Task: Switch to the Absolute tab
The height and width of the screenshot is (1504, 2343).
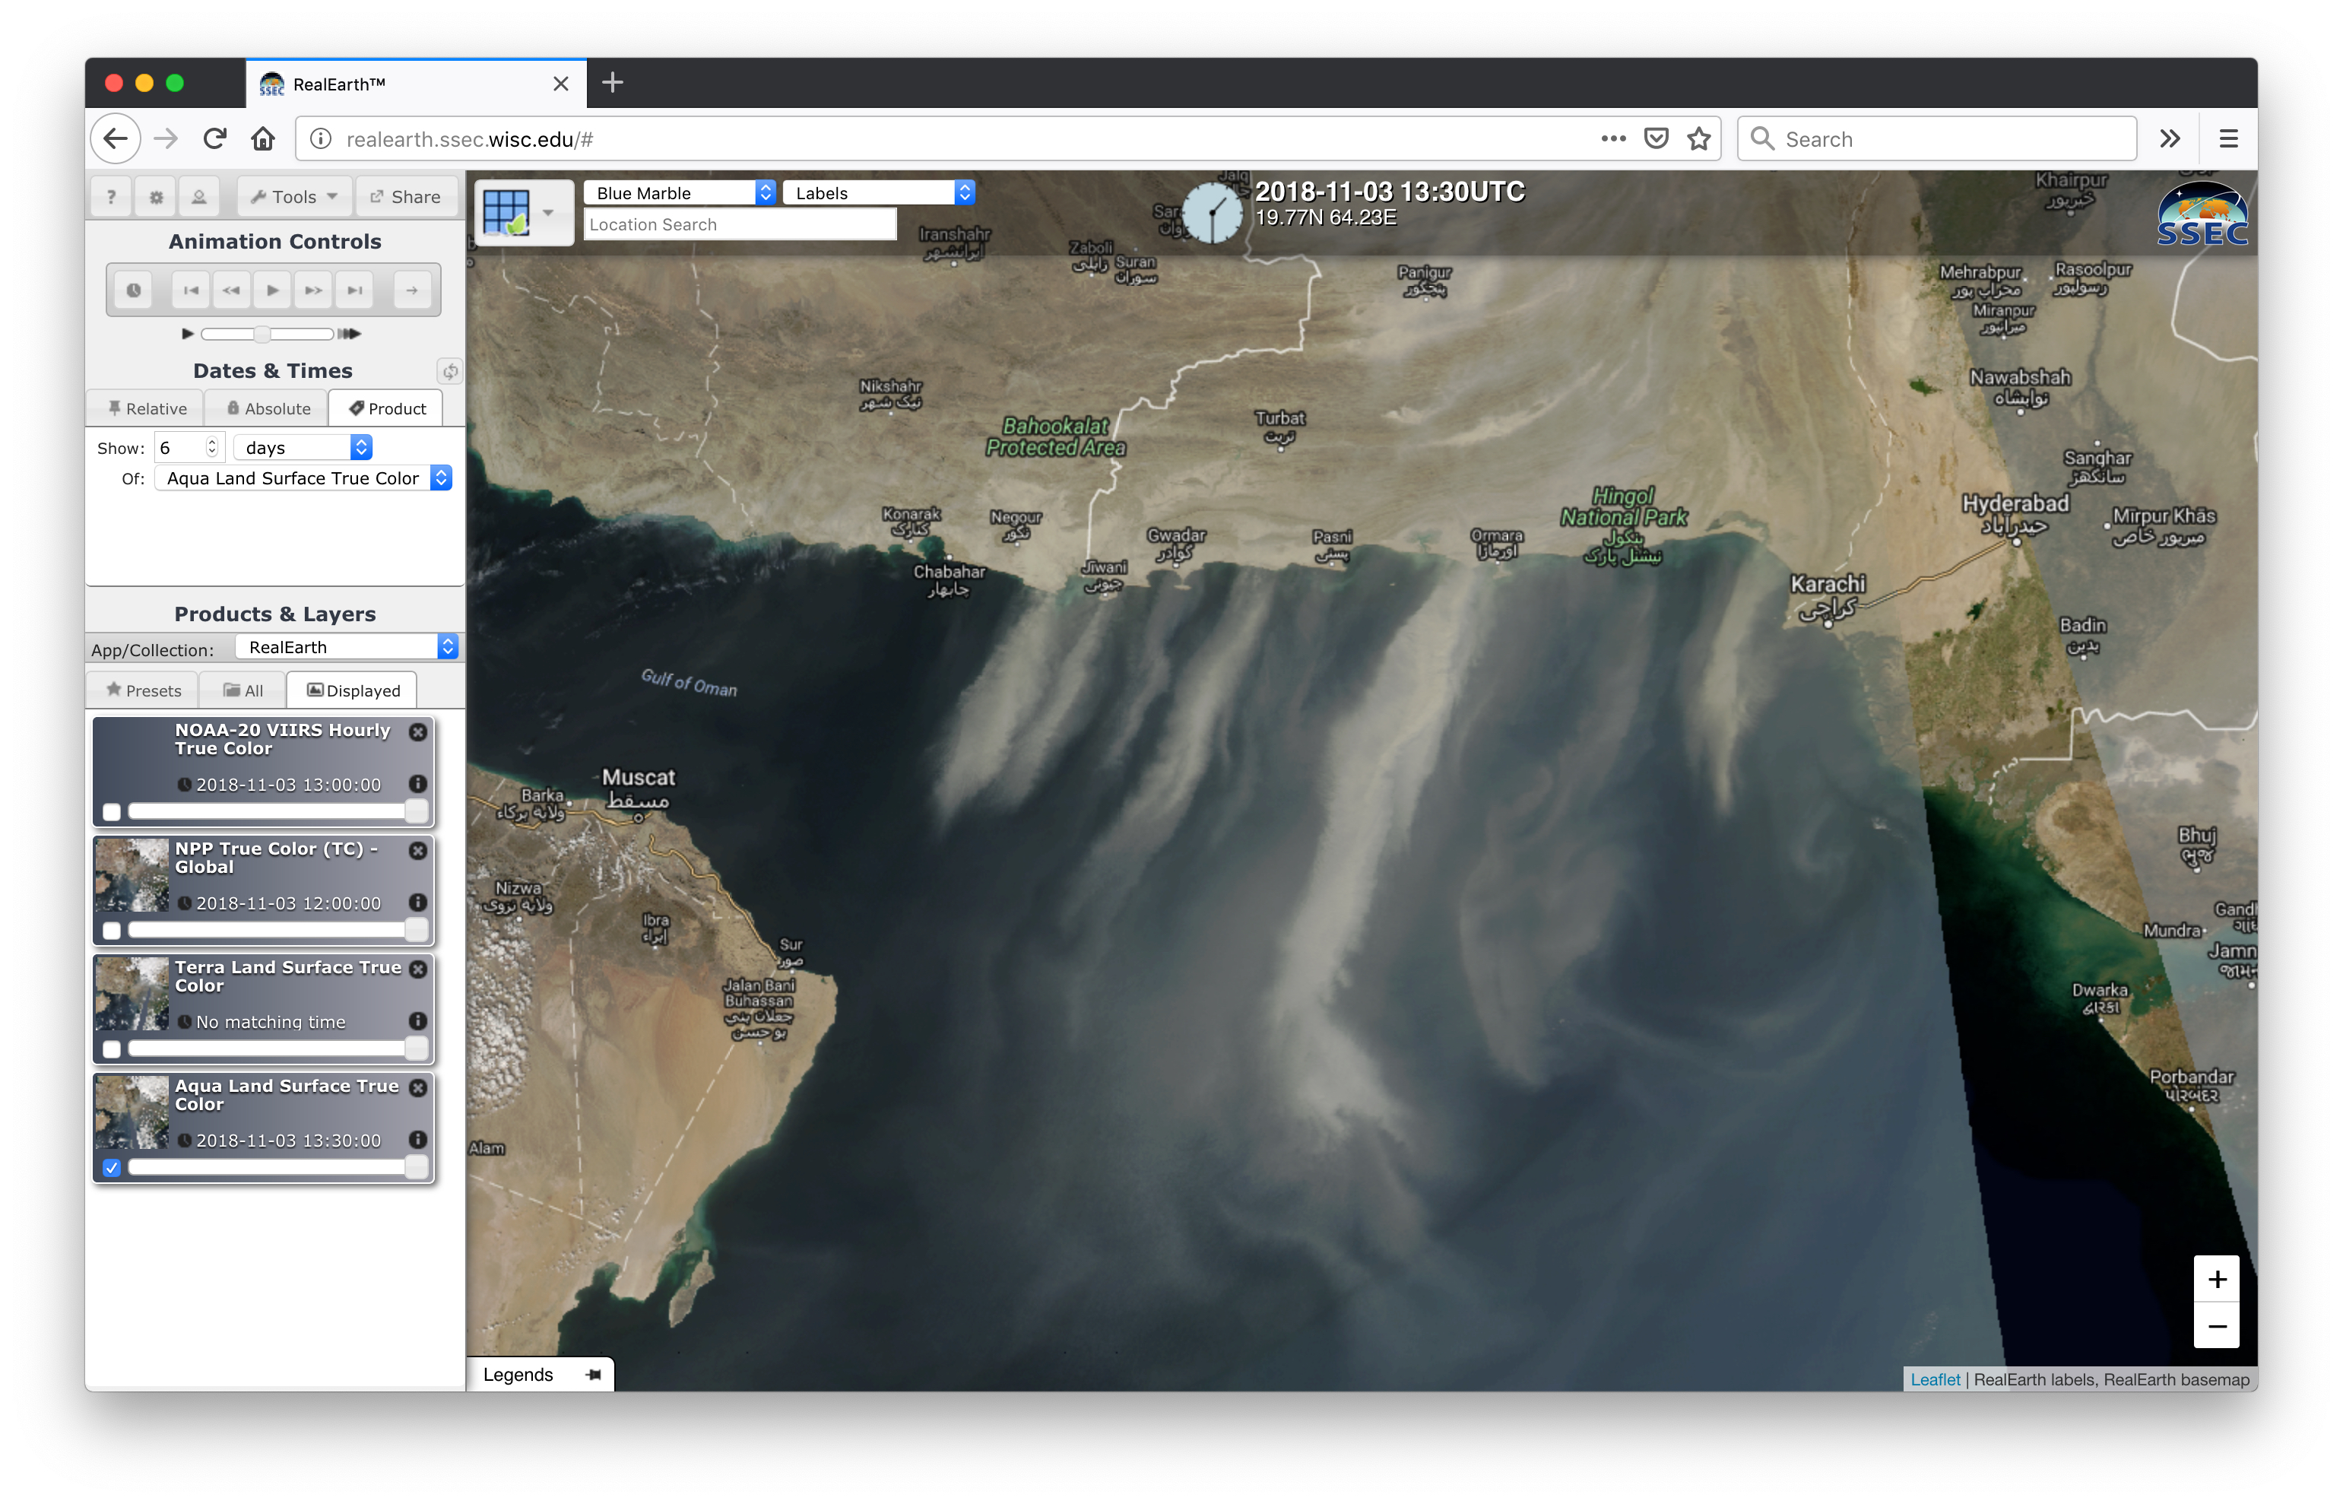Action: click(268, 408)
